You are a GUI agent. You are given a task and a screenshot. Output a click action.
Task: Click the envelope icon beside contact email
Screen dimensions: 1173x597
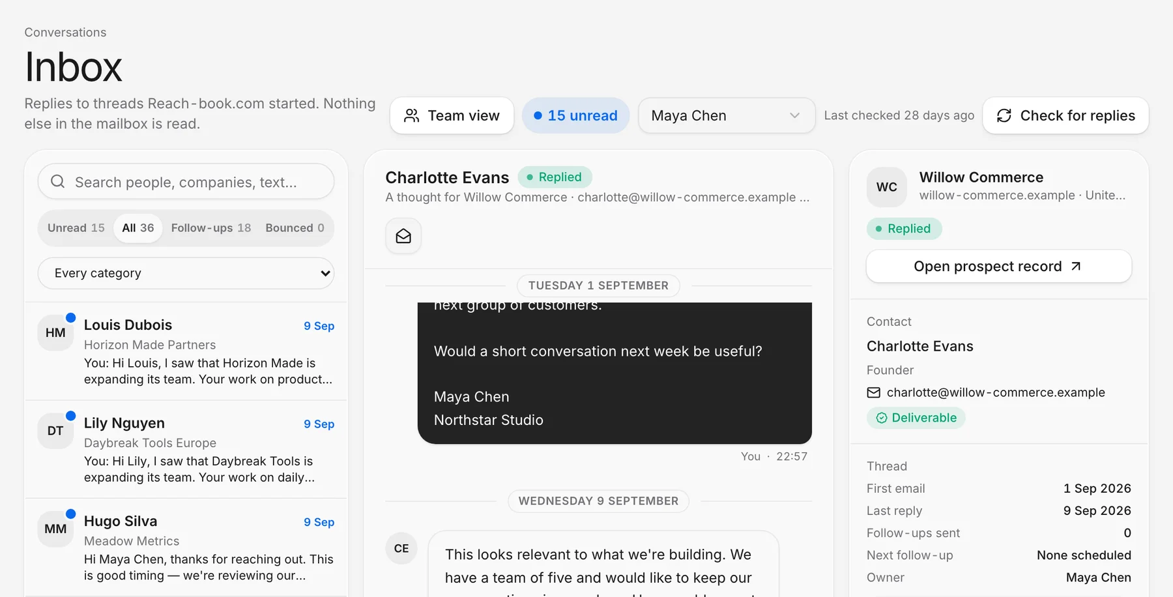click(873, 392)
